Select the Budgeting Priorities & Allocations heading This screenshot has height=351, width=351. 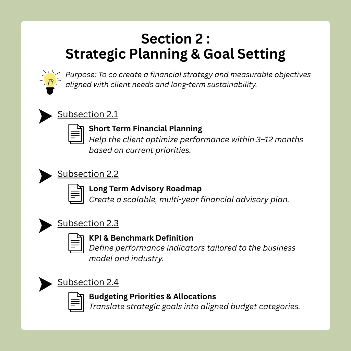pos(153,296)
